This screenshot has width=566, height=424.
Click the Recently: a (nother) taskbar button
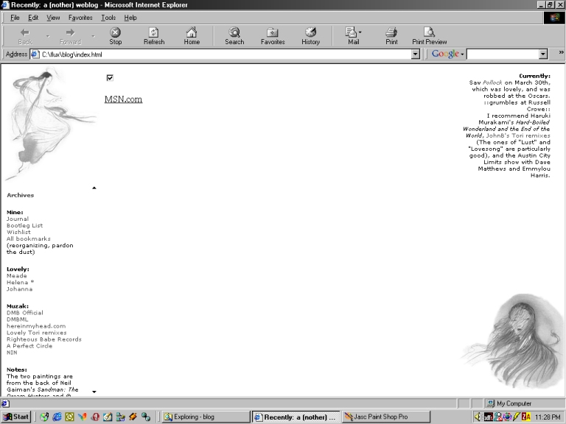pos(296,417)
